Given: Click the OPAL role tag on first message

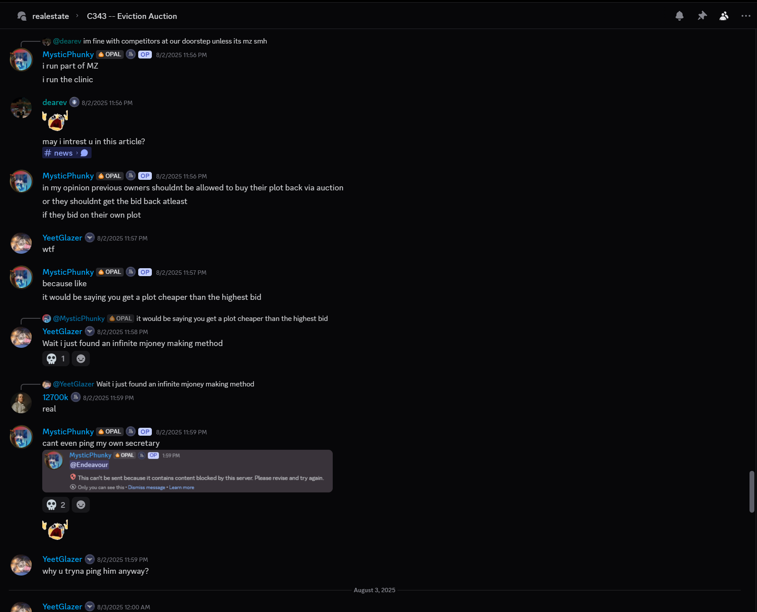Looking at the screenshot, I should (x=110, y=55).
